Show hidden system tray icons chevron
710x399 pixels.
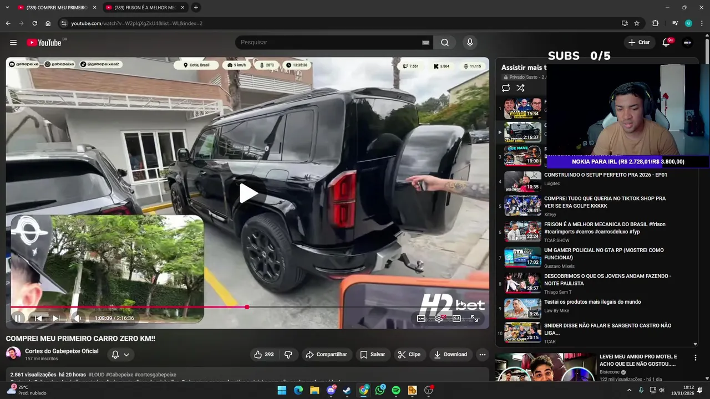629,390
